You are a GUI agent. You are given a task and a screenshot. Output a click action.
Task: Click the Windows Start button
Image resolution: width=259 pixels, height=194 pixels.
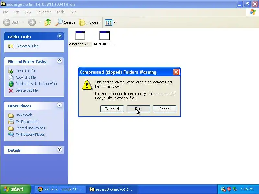(x=15, y=189)
